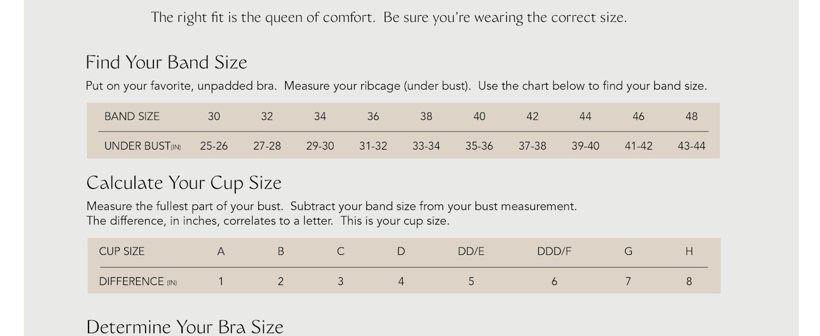Viewport: 820px width, 336px height.
Task: Choose cup size DD/E
Action: pos(471,251)
